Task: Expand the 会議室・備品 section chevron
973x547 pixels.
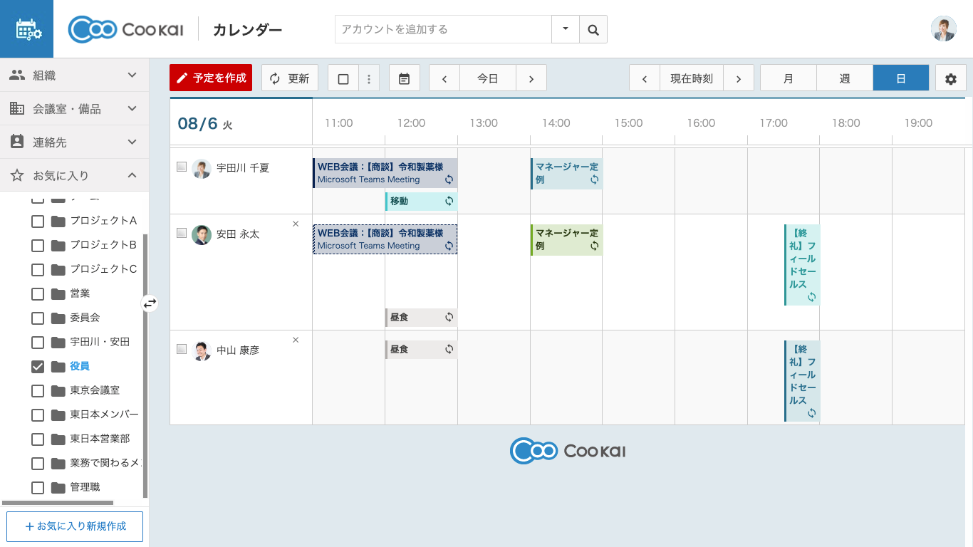Action: [x=132, y=108]
